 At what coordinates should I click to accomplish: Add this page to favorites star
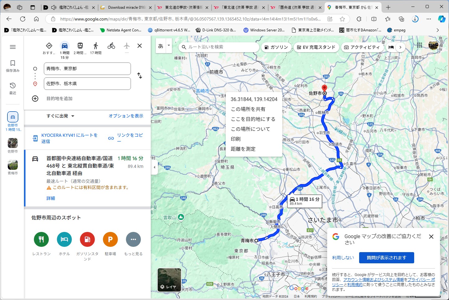point(342,19)
